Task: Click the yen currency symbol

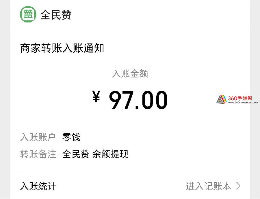Action: pos(96,96)
